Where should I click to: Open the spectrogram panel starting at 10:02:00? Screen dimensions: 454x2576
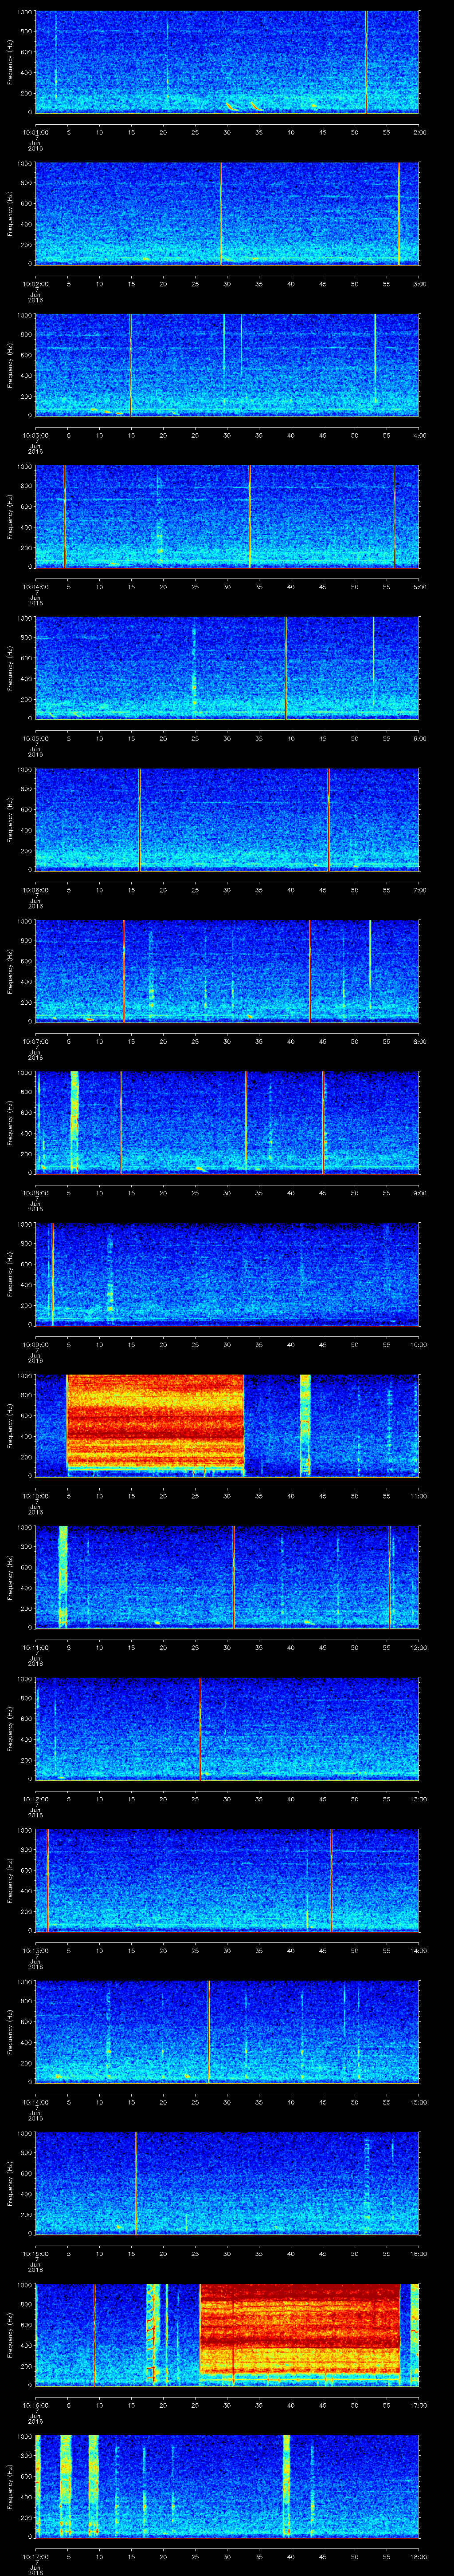pos(227,214)
